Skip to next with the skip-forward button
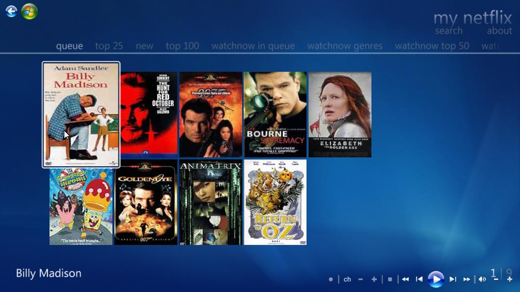The image size is (520, 292). pos(453,280)
